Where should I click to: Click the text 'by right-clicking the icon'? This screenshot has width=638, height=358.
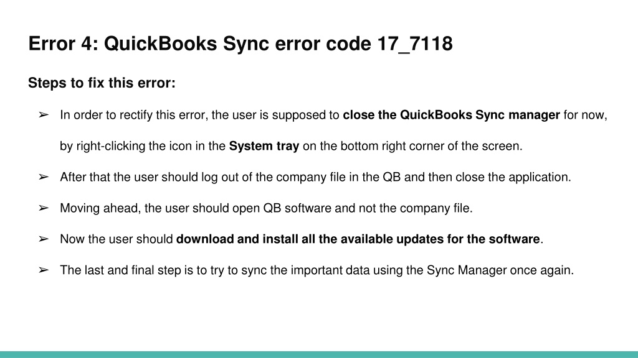tap(126, 146)
